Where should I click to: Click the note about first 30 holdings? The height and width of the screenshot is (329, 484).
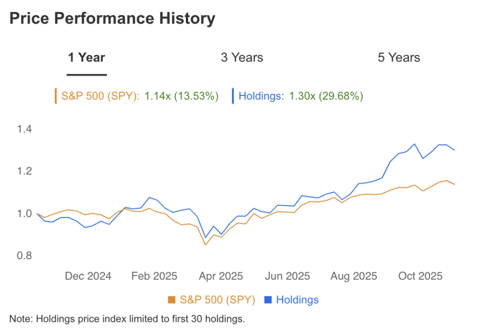coord(128,319)
